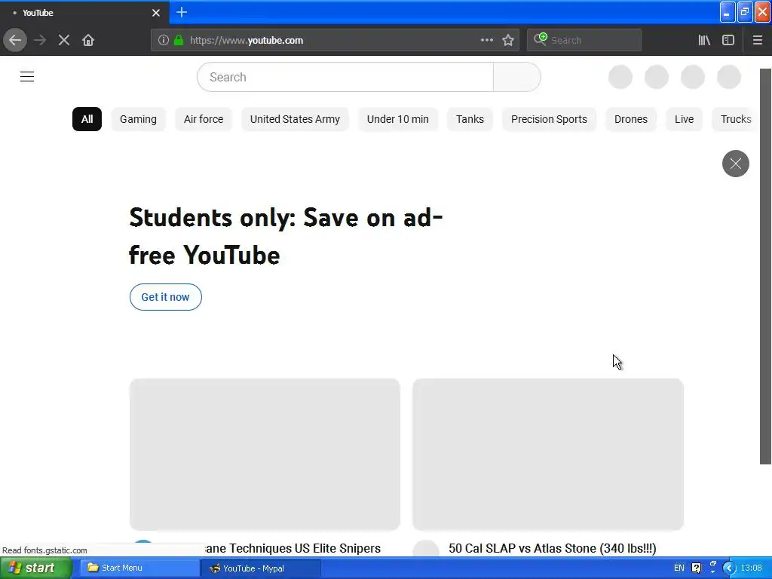Open the Windows start button
772x579 pixels.
(36, 568)
